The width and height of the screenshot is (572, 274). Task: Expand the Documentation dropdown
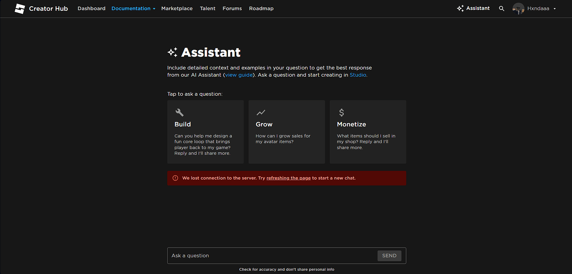tap(131, 8)
